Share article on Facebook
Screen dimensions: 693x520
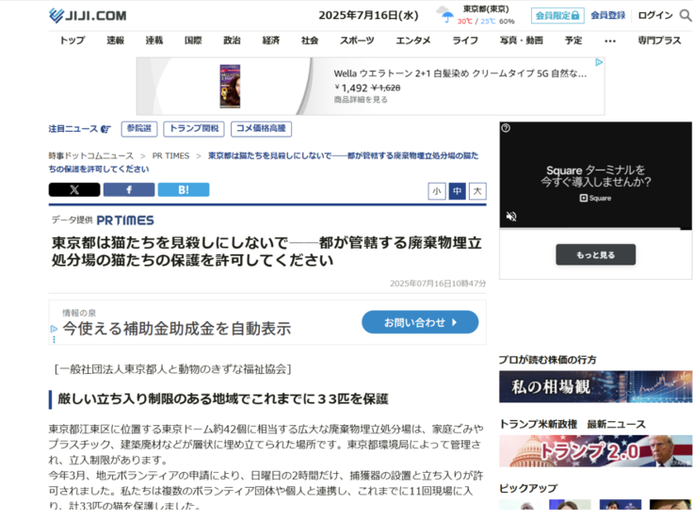point(128,190)
